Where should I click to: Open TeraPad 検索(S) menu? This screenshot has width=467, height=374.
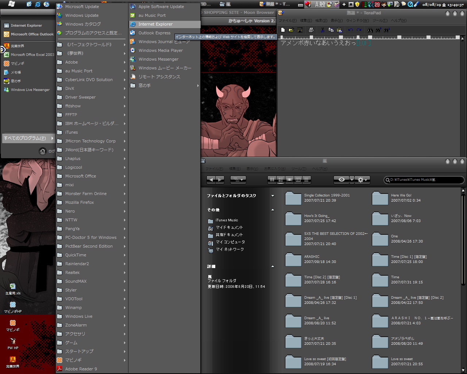[x=321, y=20]
